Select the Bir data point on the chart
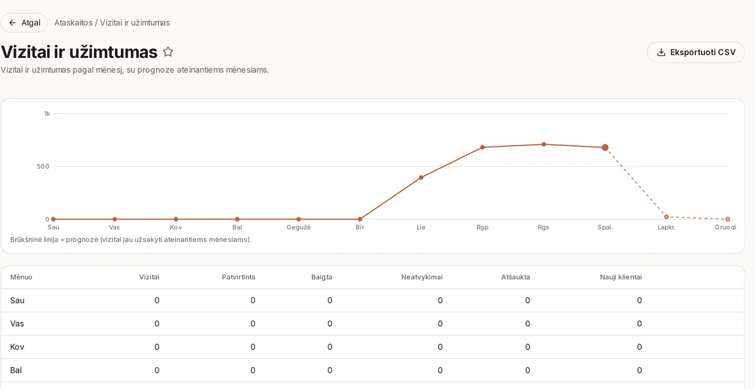This screenshot has width=755, height=389. pos(360,219)
